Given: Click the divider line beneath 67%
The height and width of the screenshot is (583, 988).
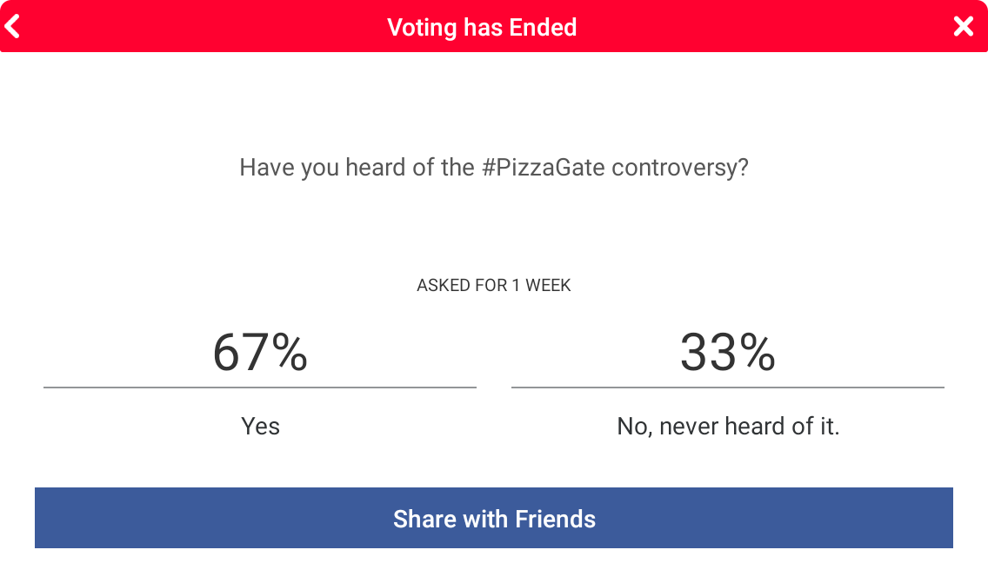Looking at the screenshot, I should pyautogui.click(x=260, y=388).
